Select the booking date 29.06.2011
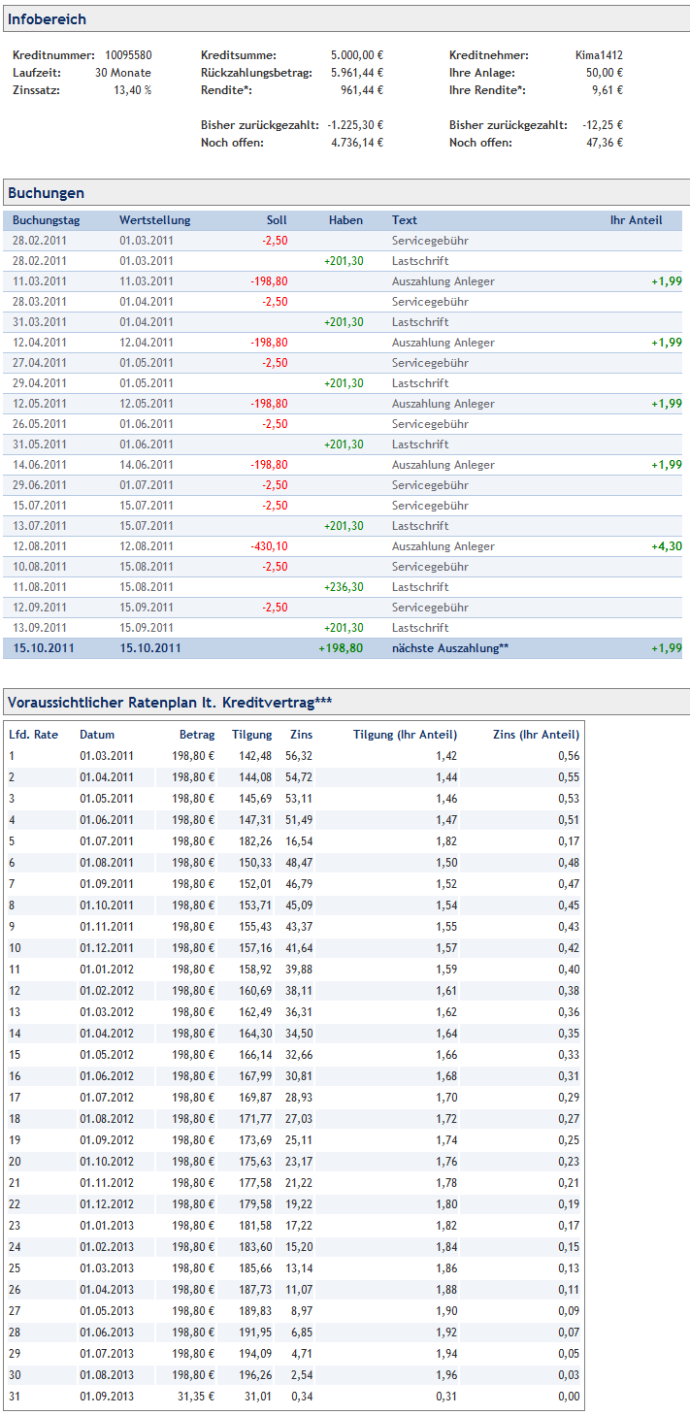690x1415 pixels. coord(40,485)
